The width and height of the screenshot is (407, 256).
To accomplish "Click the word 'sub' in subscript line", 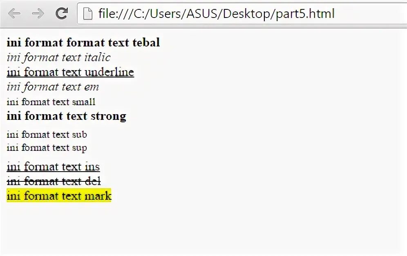I will coord(79,135).
